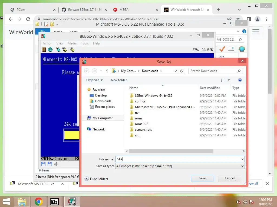Go forward in Save As dialog

click(x=94, y=71)
